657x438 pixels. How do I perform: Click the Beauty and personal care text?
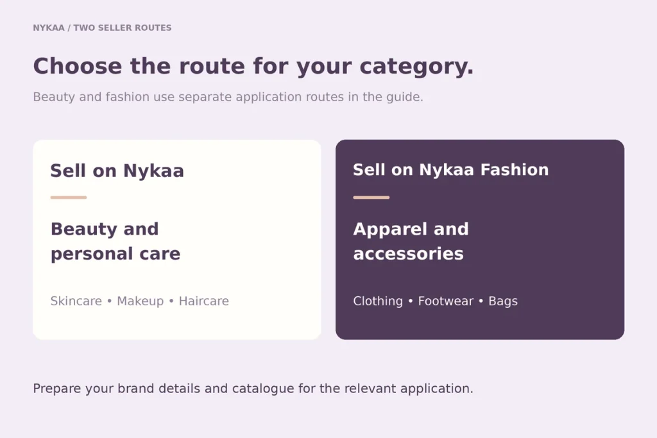click(115, 241)
